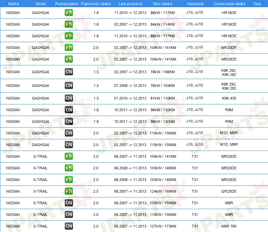Click 'K9K 292, K9K 282' in the 76kW row
Screen dimensions: 268x232
tap(229, 86)
